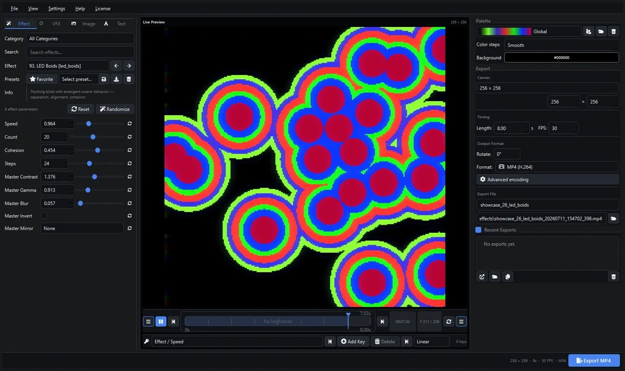Toggle the Favorite star button
This screenshot has width=625, height=371.
click(x=42, y=79)
